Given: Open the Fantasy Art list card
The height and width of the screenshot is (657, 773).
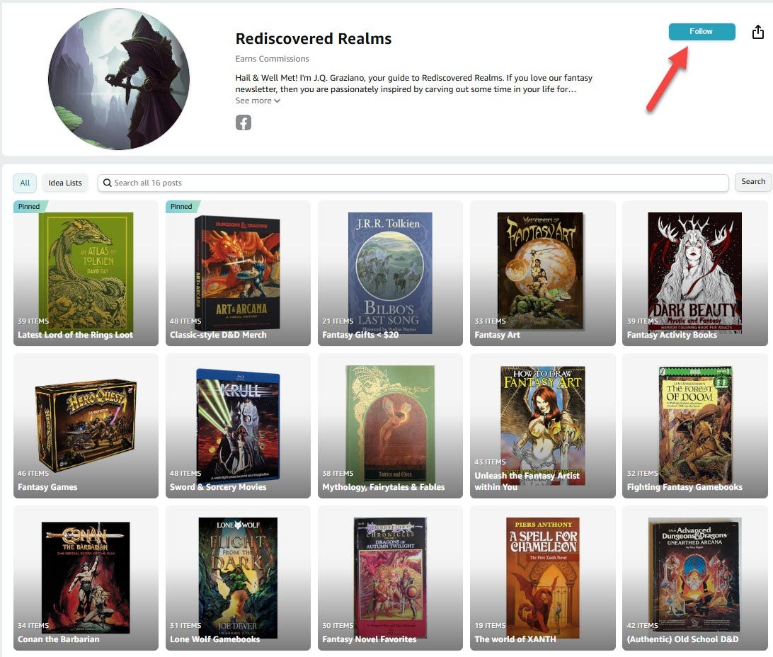Looking at the screenshot, I should (543, 273).
